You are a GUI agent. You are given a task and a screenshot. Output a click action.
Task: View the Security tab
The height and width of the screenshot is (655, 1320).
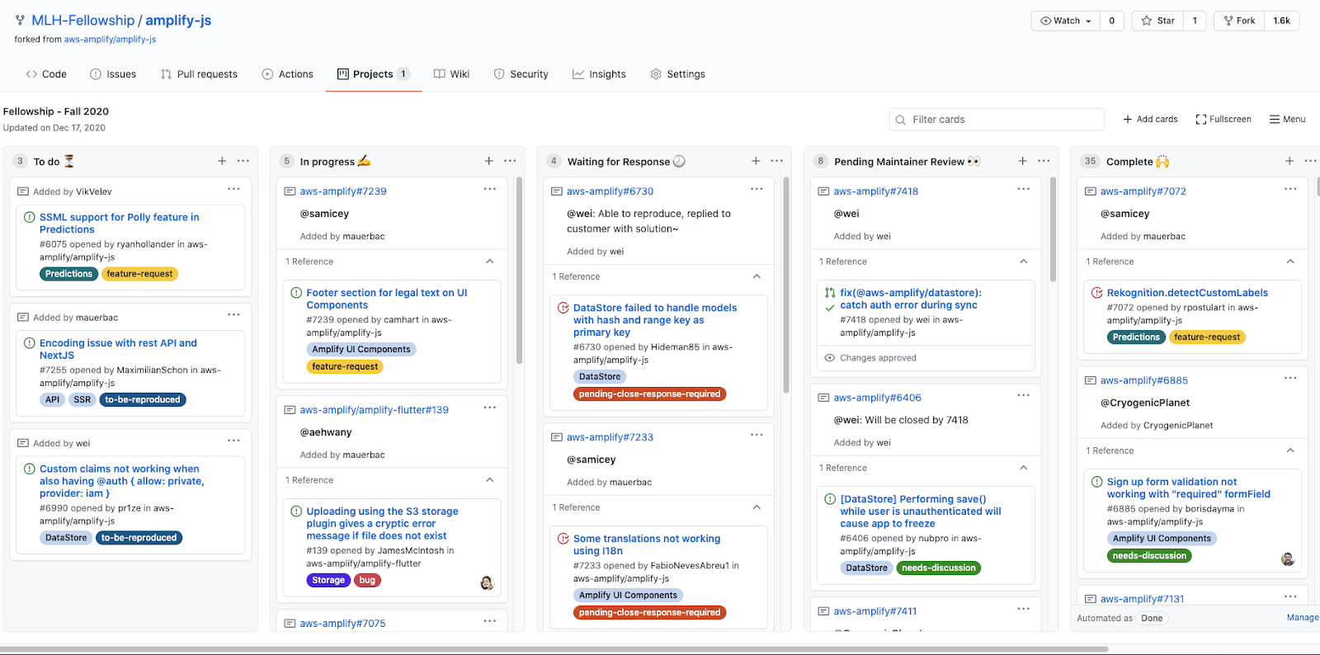tap(521, 74)
